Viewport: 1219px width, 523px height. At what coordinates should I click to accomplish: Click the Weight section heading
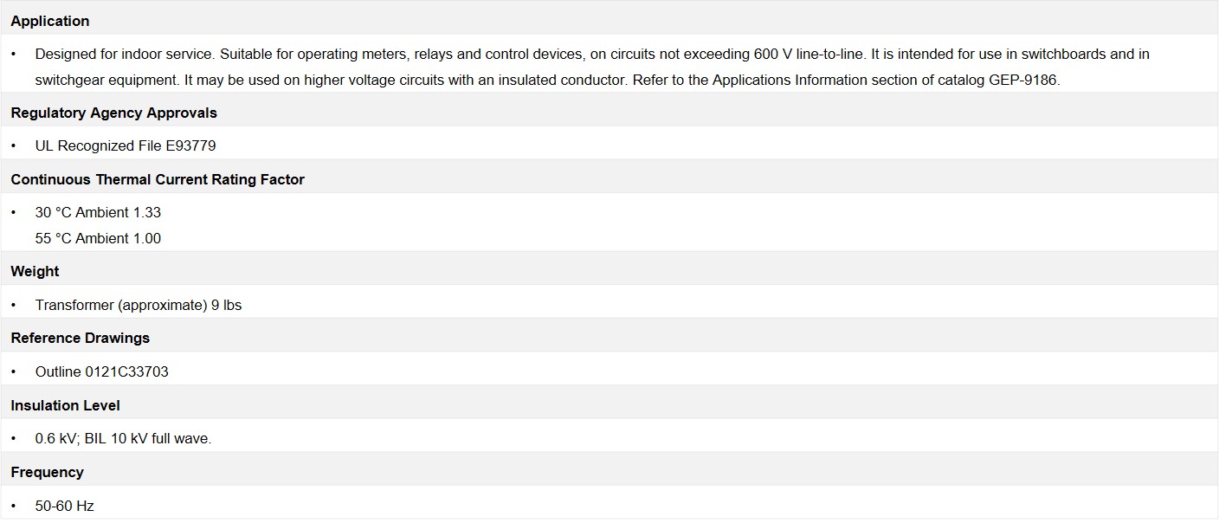(x=35, y=271)
